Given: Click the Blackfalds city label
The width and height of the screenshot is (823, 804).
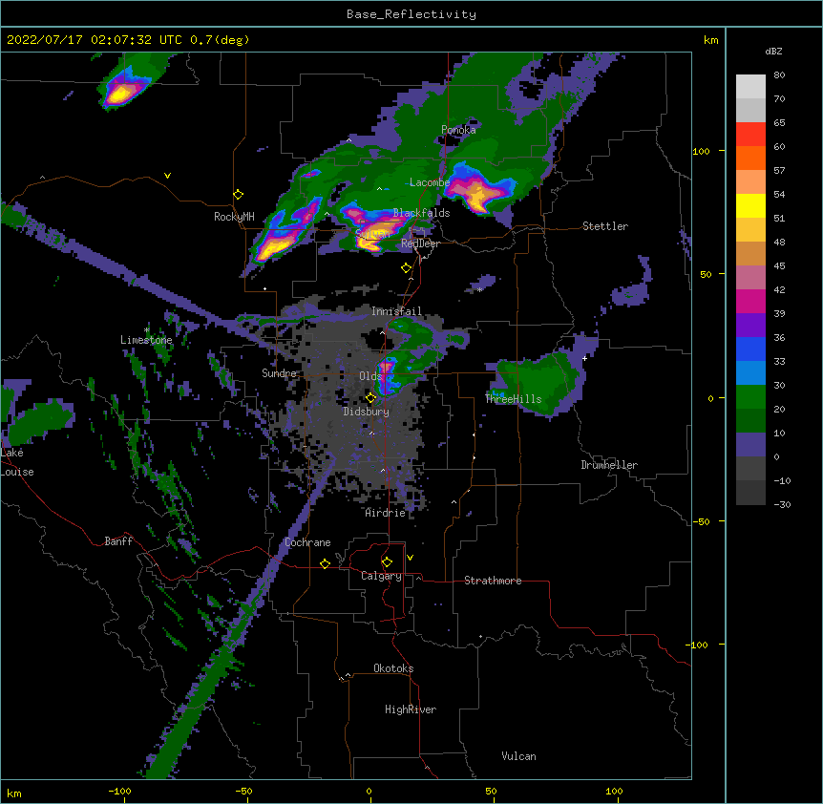Looking at the screenshot, I should click(421, 213).
